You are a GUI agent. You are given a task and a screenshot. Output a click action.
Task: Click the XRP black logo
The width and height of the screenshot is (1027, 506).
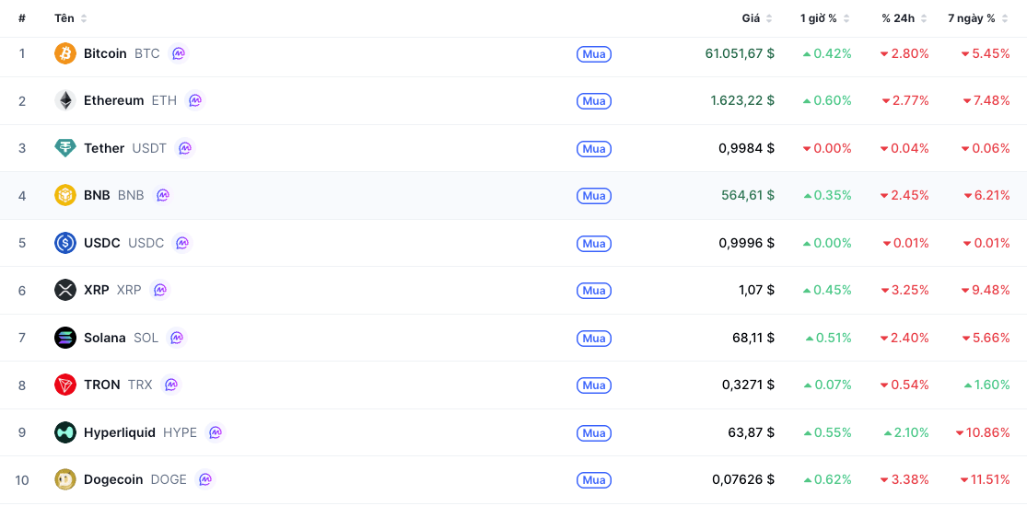click(x=65, y=290)
